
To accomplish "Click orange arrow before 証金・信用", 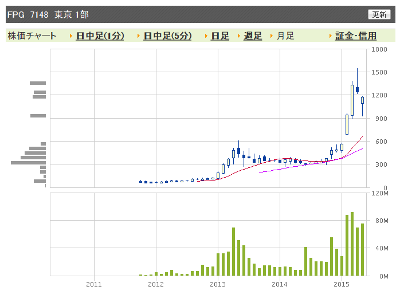I will [331, 36].
